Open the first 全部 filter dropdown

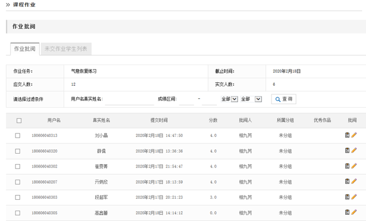click(x=229, y=99)
